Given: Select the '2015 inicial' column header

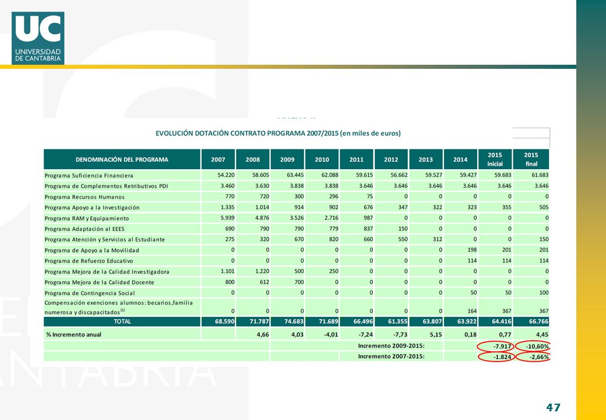Looking at the screenshot, I should coord(495,159).
